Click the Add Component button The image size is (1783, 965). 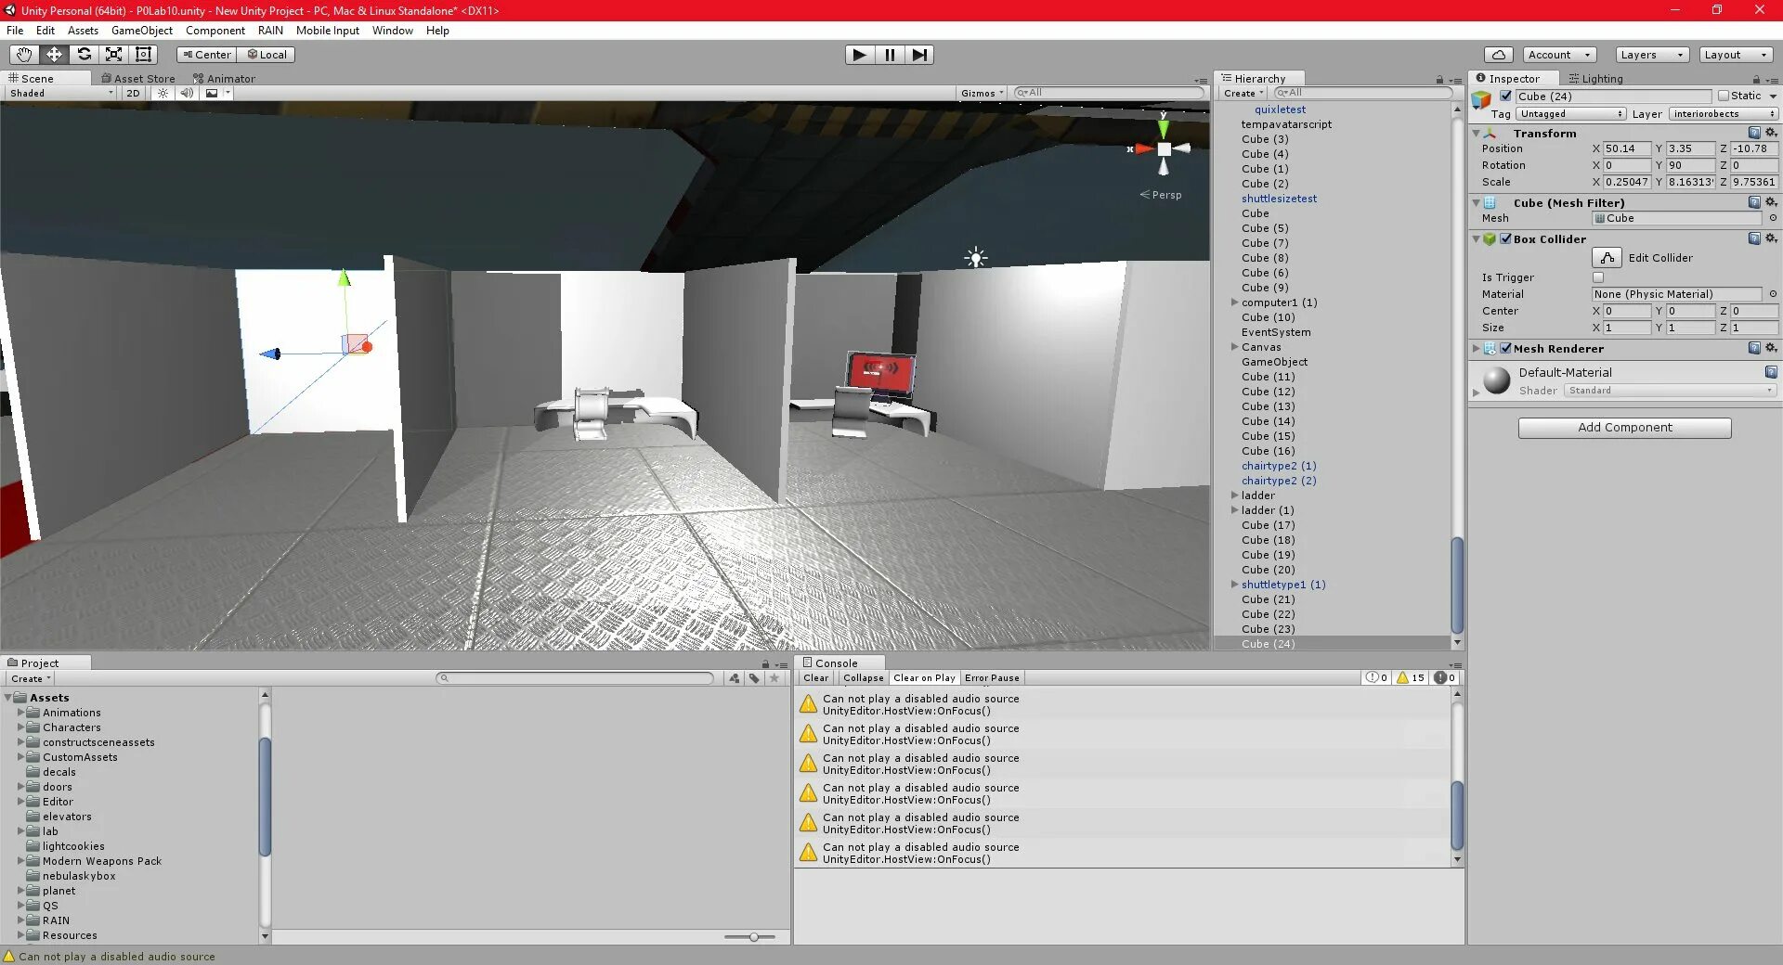click(x=1624, y=428)
